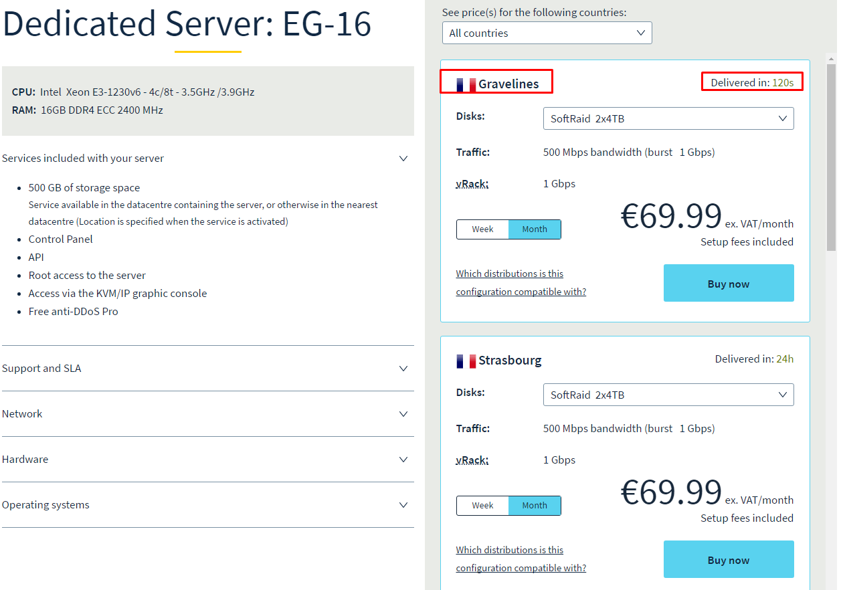Click the Delivered in: 24h text
Screen dimensions: 841x590
click(x=754, y=359)
